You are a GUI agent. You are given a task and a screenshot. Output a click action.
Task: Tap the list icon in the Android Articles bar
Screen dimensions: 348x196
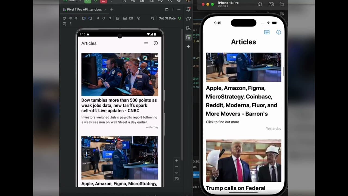click(x=146, y=43)
